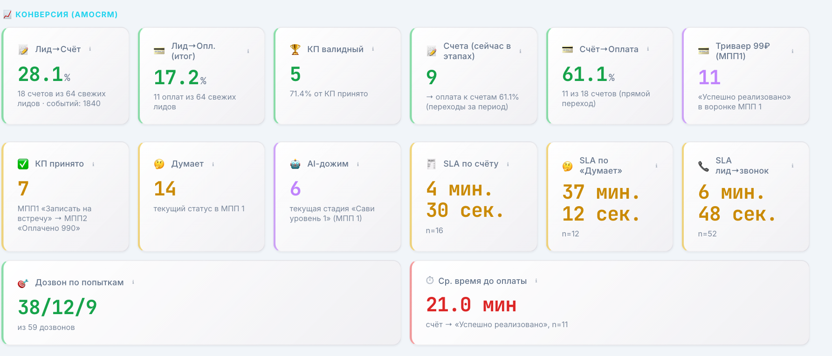Click the stopwatch icon by Ср. время до оплаты
Screen dimensions: 832x356
430,281
